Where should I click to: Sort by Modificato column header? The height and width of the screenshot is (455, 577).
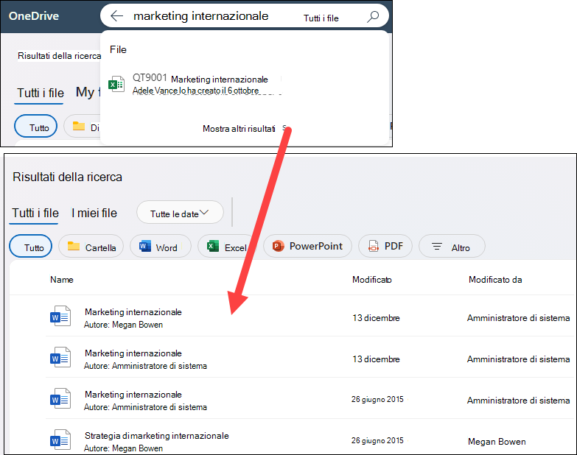coord(372,280)
